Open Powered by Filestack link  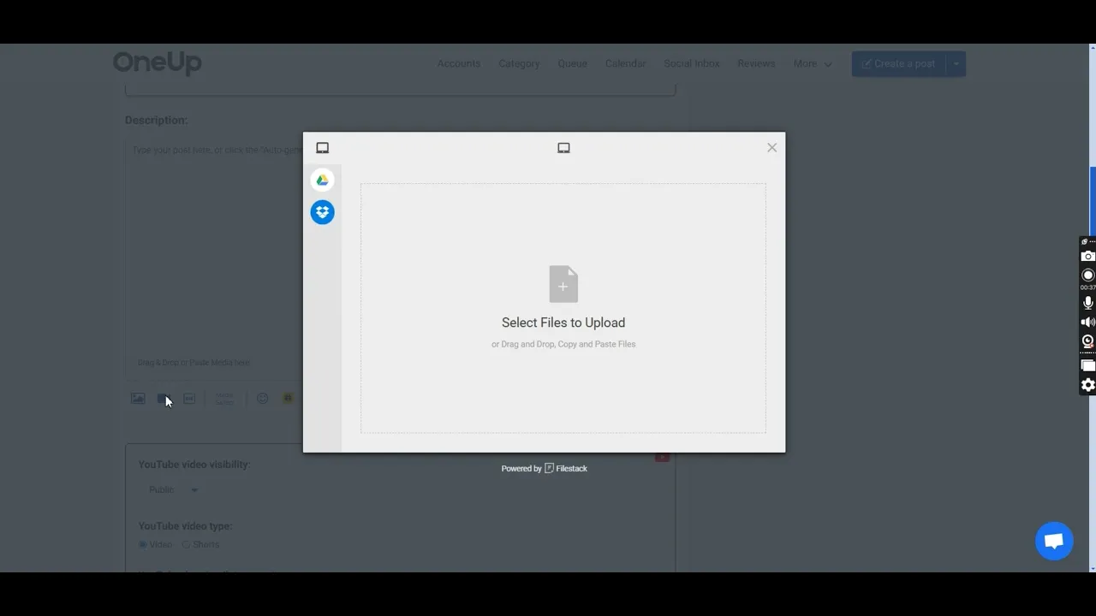tap(545, 468)
